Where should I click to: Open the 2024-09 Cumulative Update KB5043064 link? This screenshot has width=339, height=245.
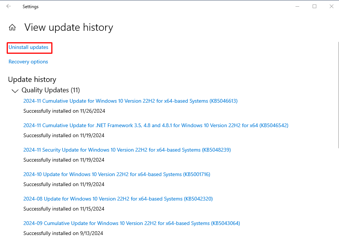pos(132,223)
